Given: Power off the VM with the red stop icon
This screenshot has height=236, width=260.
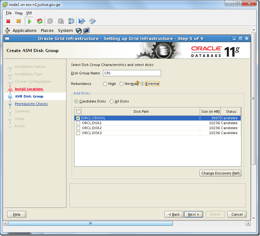Looking at the screenshot, I should pyautogui.click(x=8, y=21).
